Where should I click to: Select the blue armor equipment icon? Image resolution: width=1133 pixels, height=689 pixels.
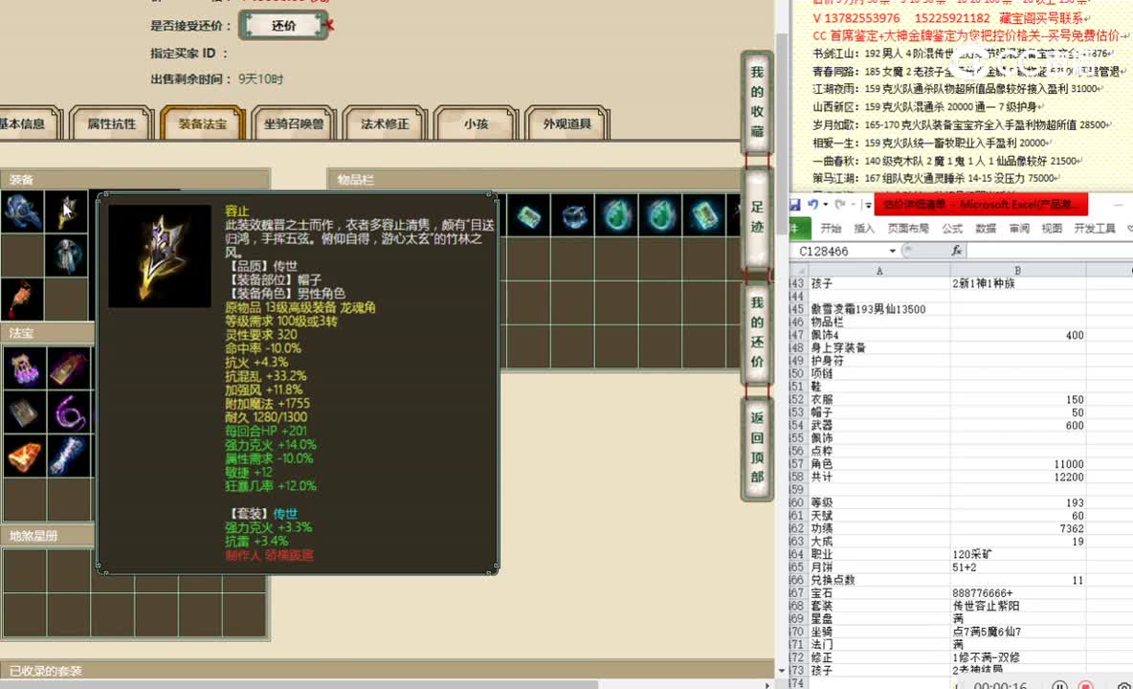point(22,211)
